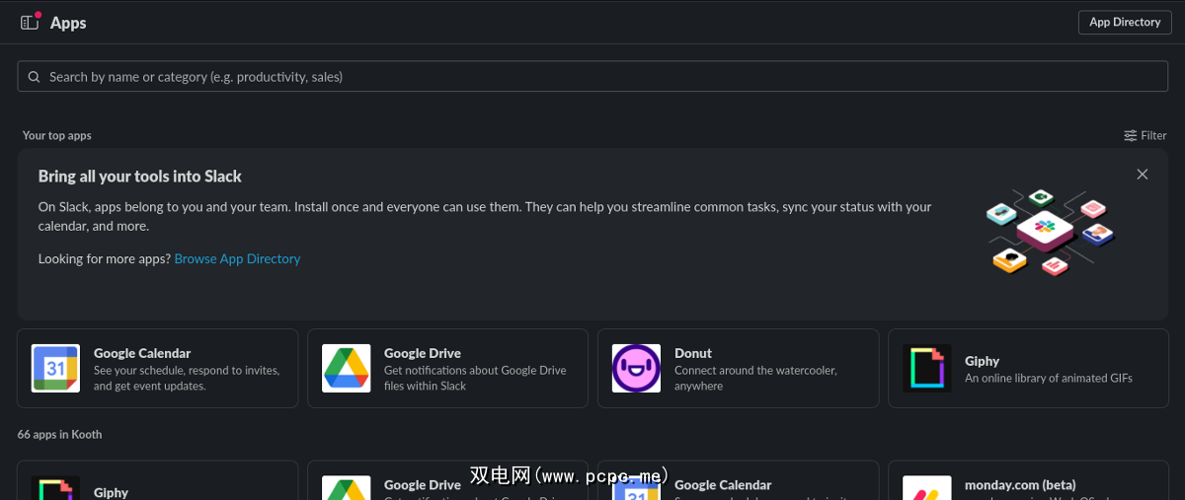Open the monday.com (beta) app icon

[926, 488]
